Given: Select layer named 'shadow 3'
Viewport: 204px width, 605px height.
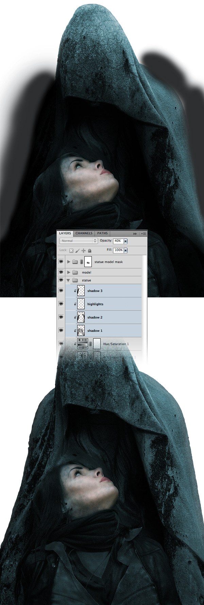Looking at the screenshot, I should [x=95, y=291].
